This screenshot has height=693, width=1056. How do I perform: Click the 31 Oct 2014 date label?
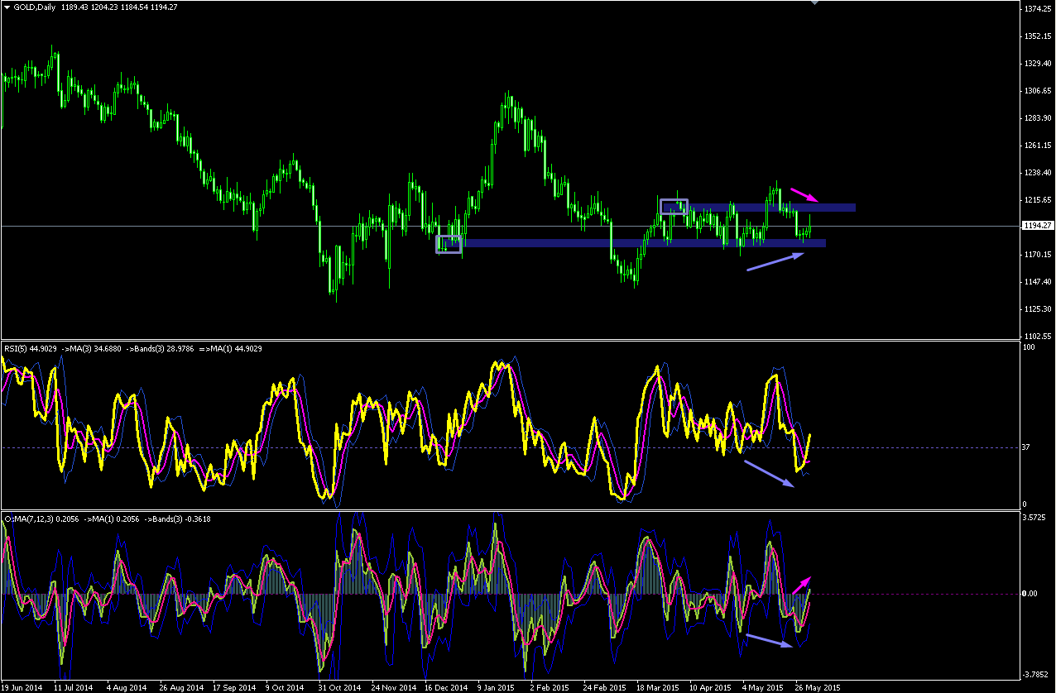(x=339, y=686)
